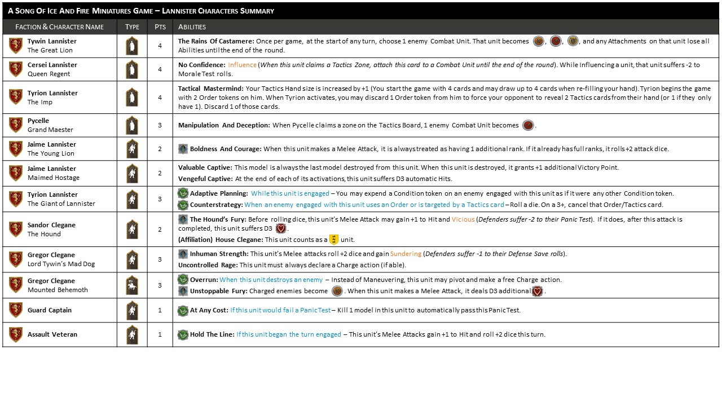The height and width of the screenshot is (406, 722).
Task: Click the ability name 'Vengeful Captive'
Action: (x=205, y=179)
